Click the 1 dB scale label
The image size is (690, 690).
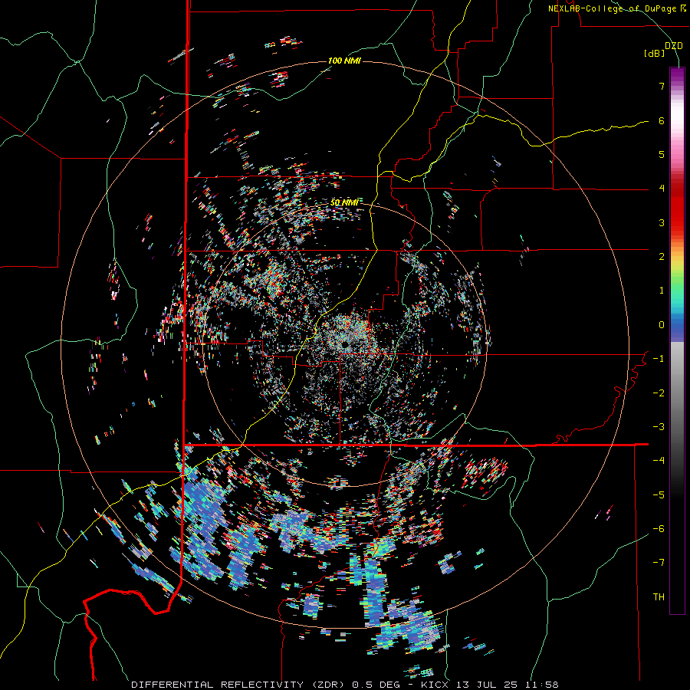pos(662,291)
